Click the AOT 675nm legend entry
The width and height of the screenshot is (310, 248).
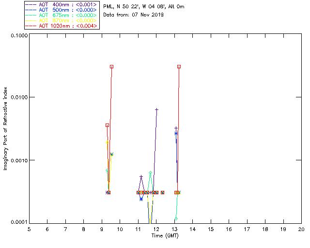tap(61, 15)
